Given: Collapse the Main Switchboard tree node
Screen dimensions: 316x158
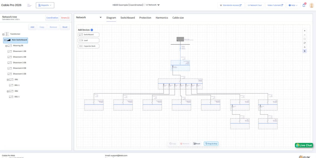Looking at the screenshot, I should (x=5, y=40).
